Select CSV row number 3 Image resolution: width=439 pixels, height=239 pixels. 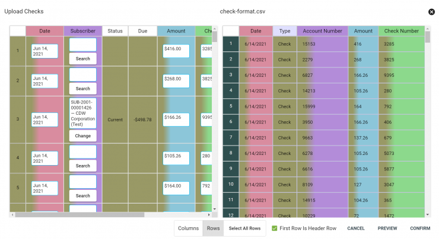tap(231, 75)
